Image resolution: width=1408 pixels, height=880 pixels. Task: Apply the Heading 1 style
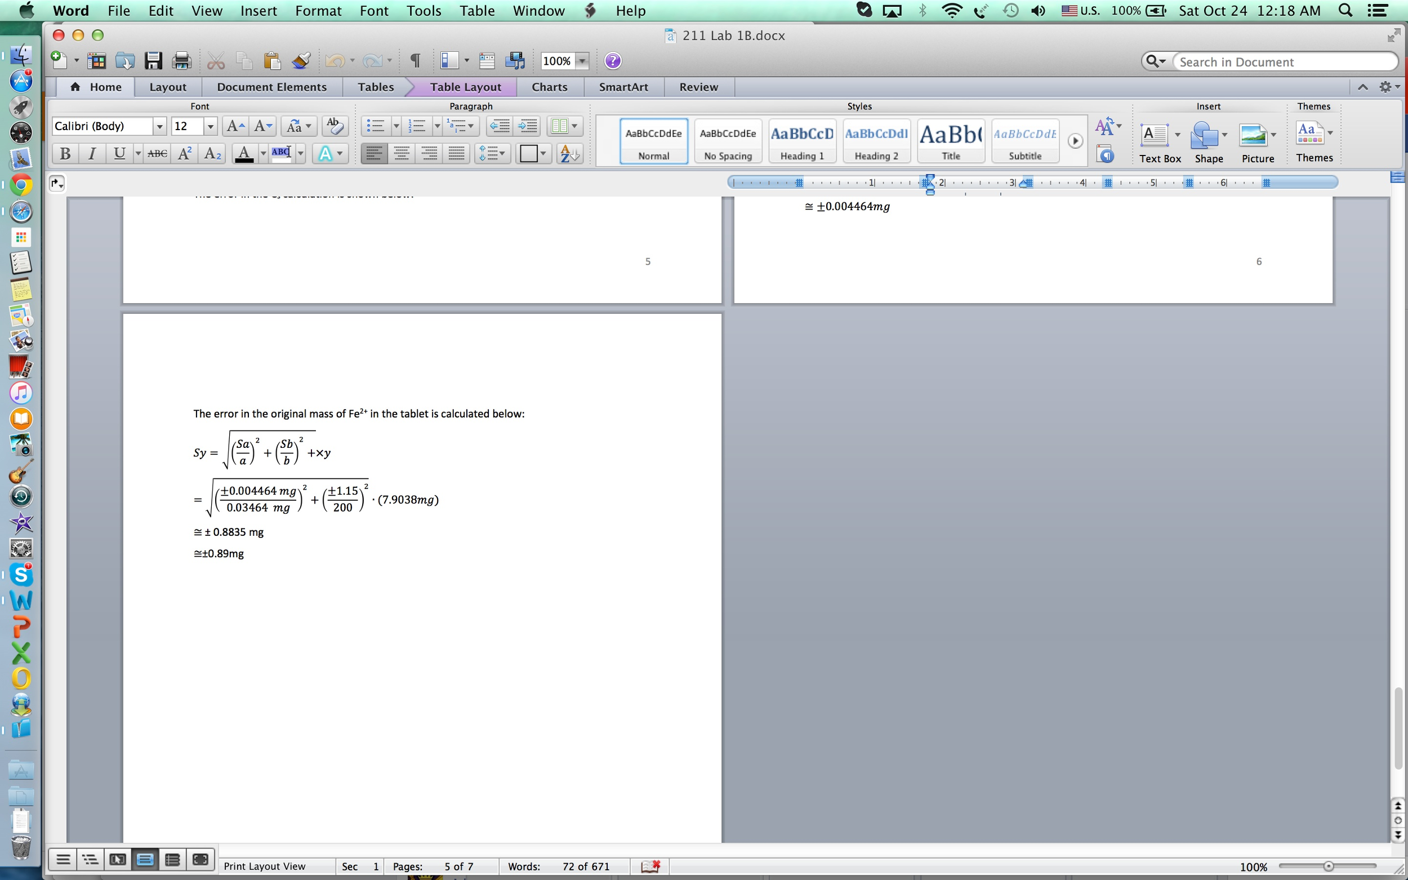(x=802, y=141)
